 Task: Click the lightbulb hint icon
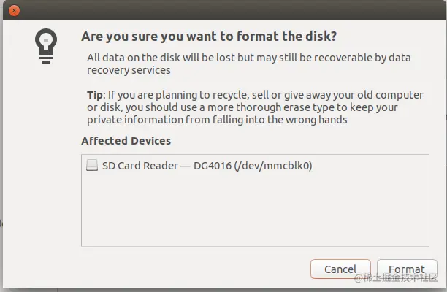(45, 45)
